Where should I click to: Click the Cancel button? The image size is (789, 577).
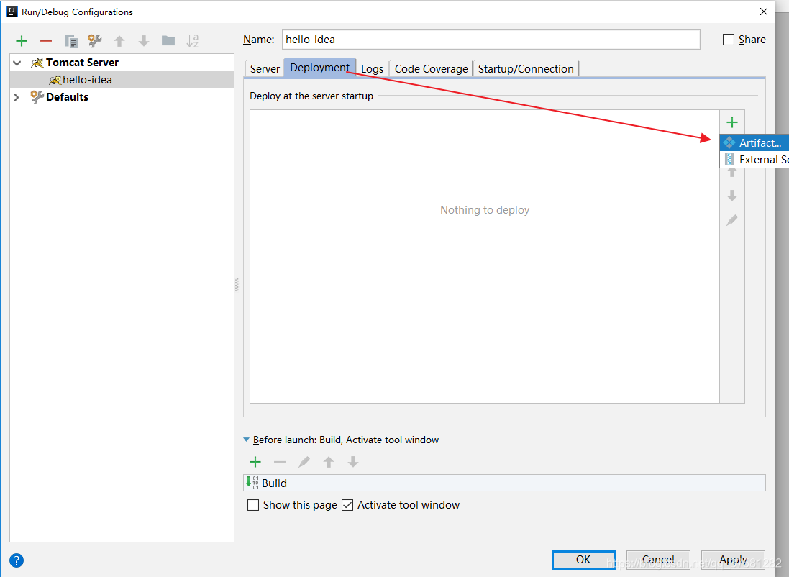[x=658, y=560]
